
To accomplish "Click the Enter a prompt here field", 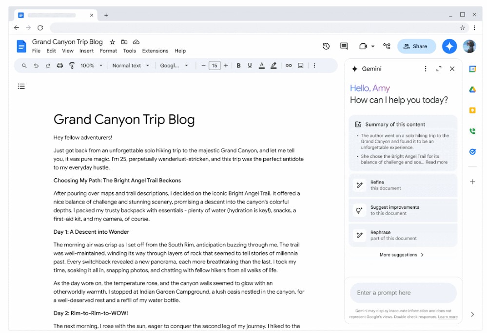I will point(403,293).
